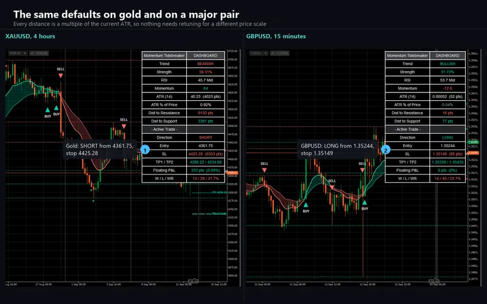Click the TP1 / TP2 value '4298.22 / 4234.69'

pos(205,162)
